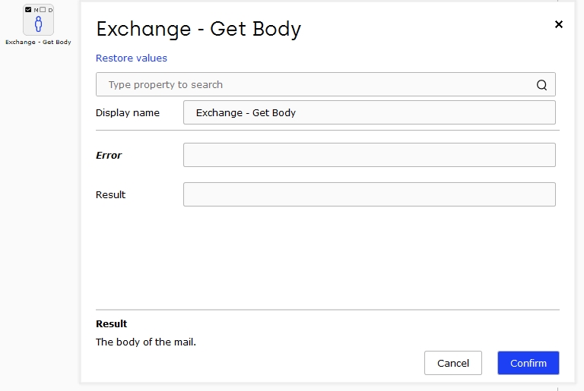This screenshot has height=391, width=584.
Task: Click the blue person icon on the Exchange node
Action: tap(38, 24)
